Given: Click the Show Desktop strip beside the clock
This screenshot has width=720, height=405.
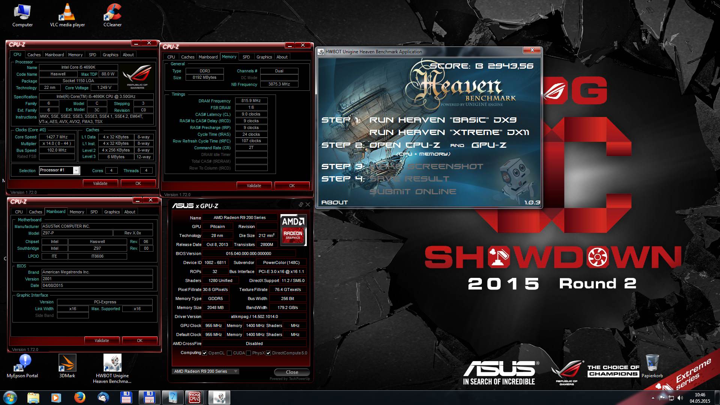Looking at the screenshot, I should tap(717, 397).
